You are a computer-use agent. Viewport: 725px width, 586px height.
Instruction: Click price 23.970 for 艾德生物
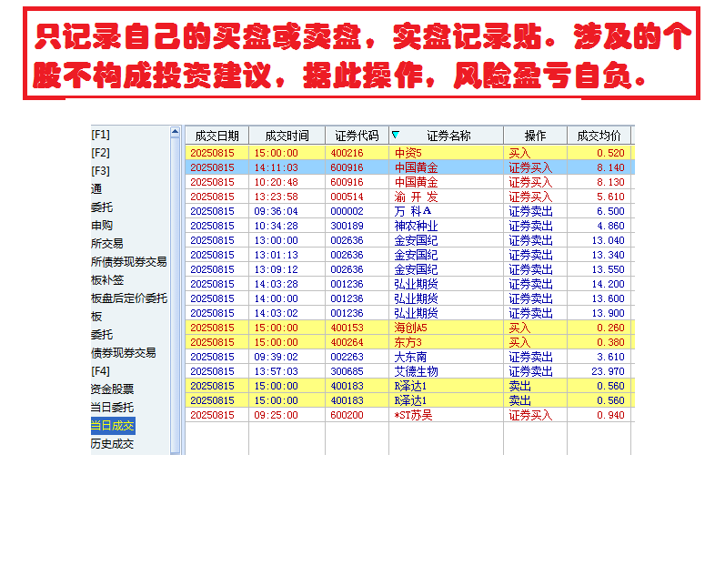pos(608,371)
